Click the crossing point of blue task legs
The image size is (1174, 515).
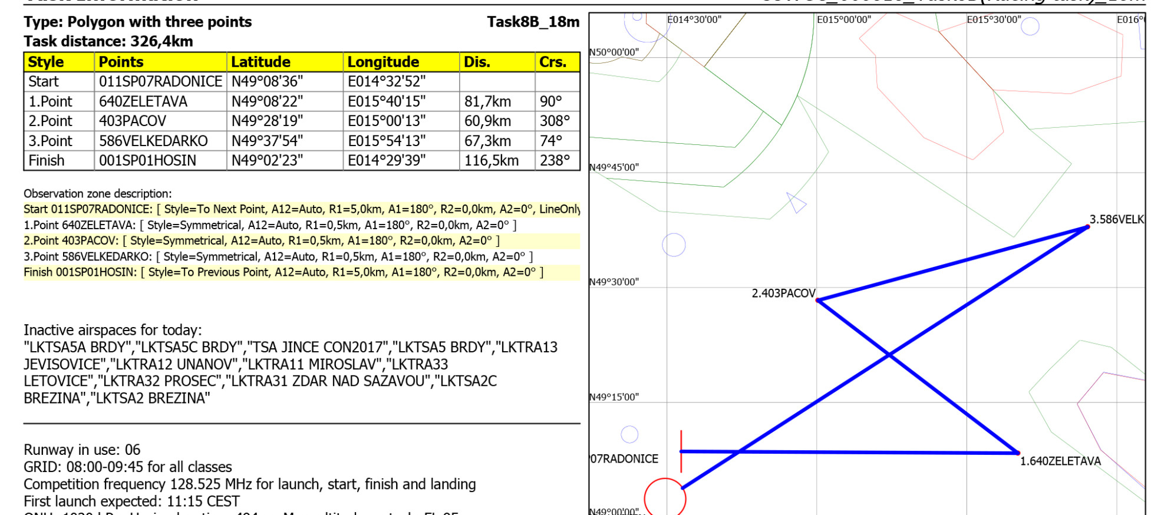889,355
